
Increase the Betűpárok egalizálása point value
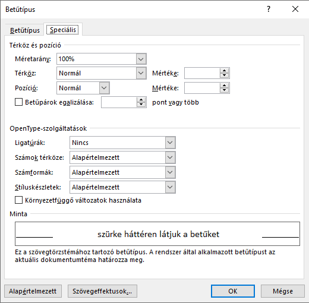pos(141,100)
